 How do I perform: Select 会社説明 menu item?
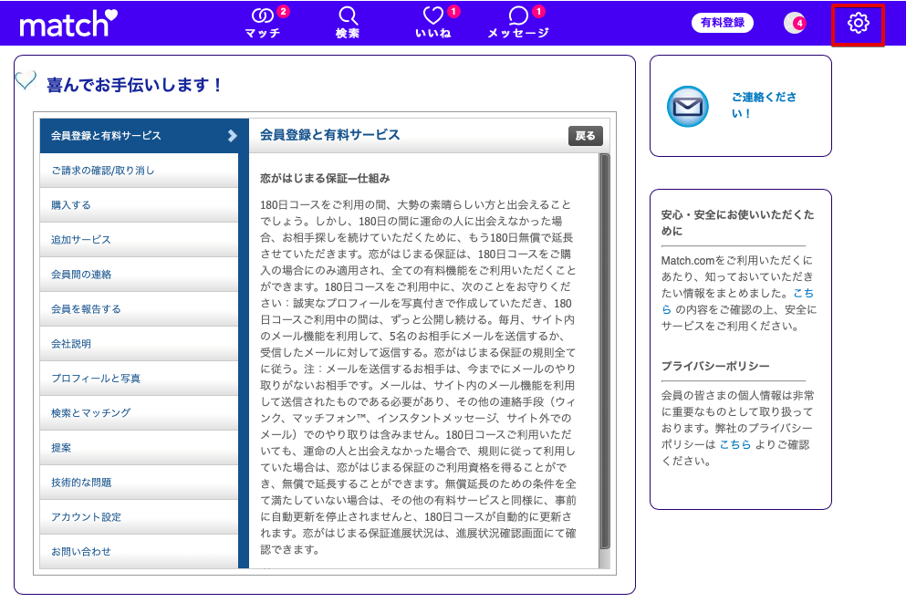pos(139,344)
